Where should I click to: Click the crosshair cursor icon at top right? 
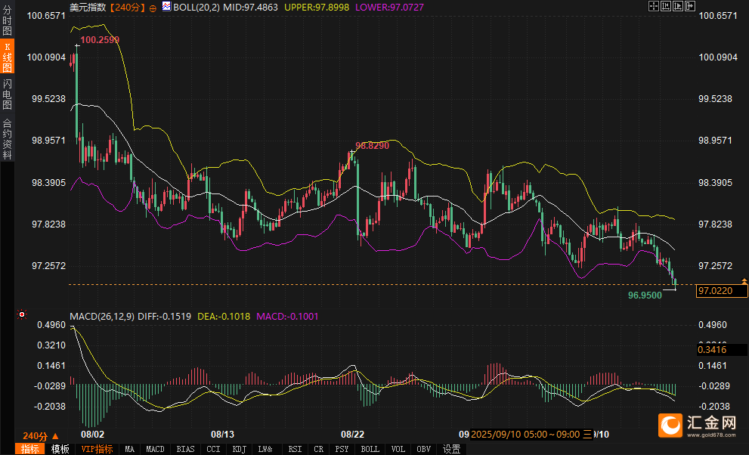pos(654,6)
